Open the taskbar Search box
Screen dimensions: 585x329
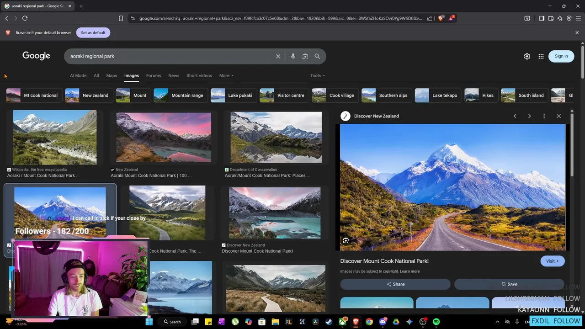pos(173,322)
